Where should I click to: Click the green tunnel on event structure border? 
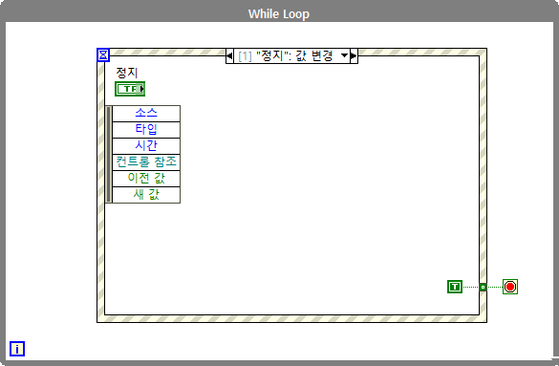(x=483, y=287)
